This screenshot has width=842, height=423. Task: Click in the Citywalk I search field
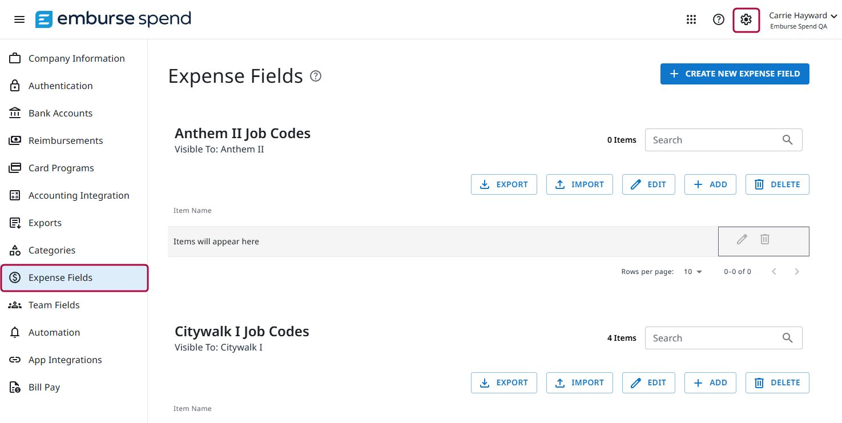click(x=708, y=337)
